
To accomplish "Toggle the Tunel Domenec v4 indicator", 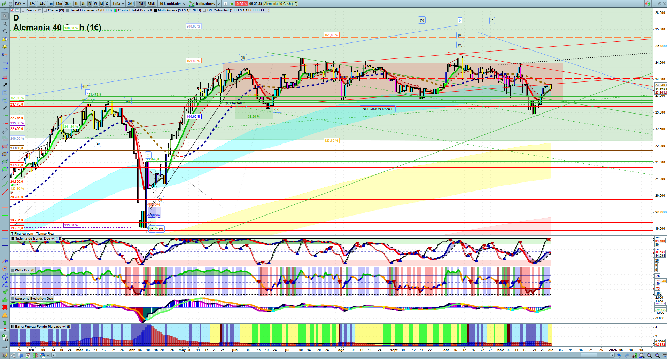I will (x=68, y=10).
